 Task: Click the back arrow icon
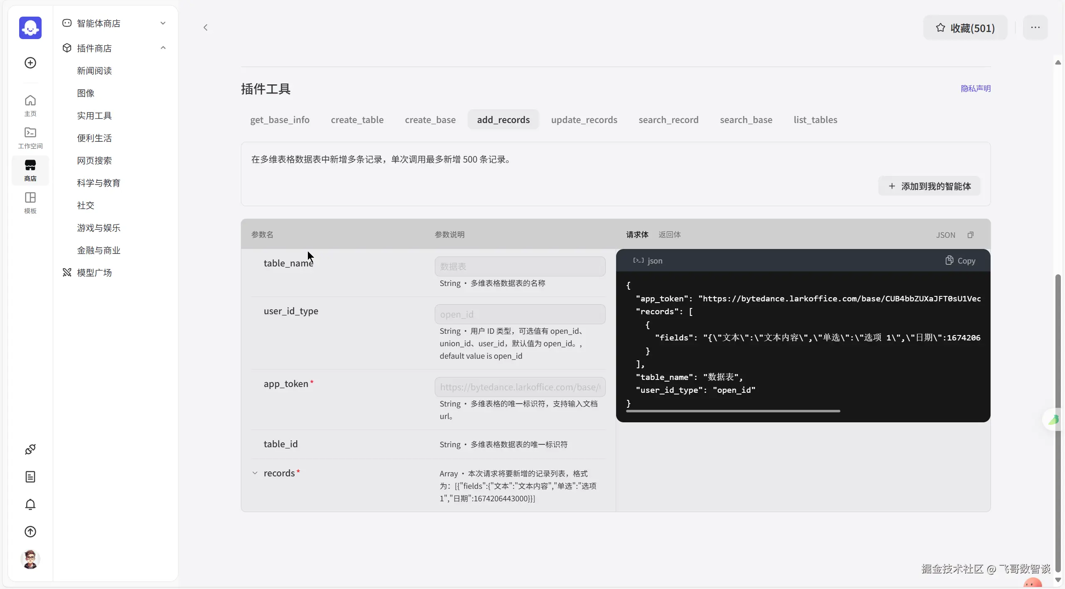[x=206, y=27]
